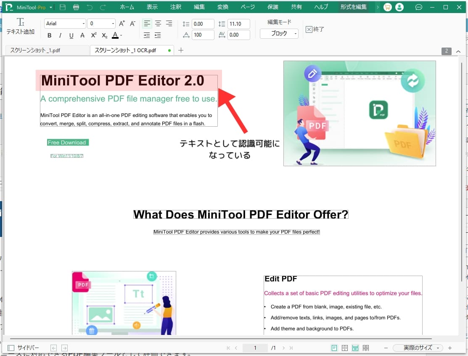Go to previous page icon
The image size is (468, 356).
pyautogui.click(x=236, y=348)
